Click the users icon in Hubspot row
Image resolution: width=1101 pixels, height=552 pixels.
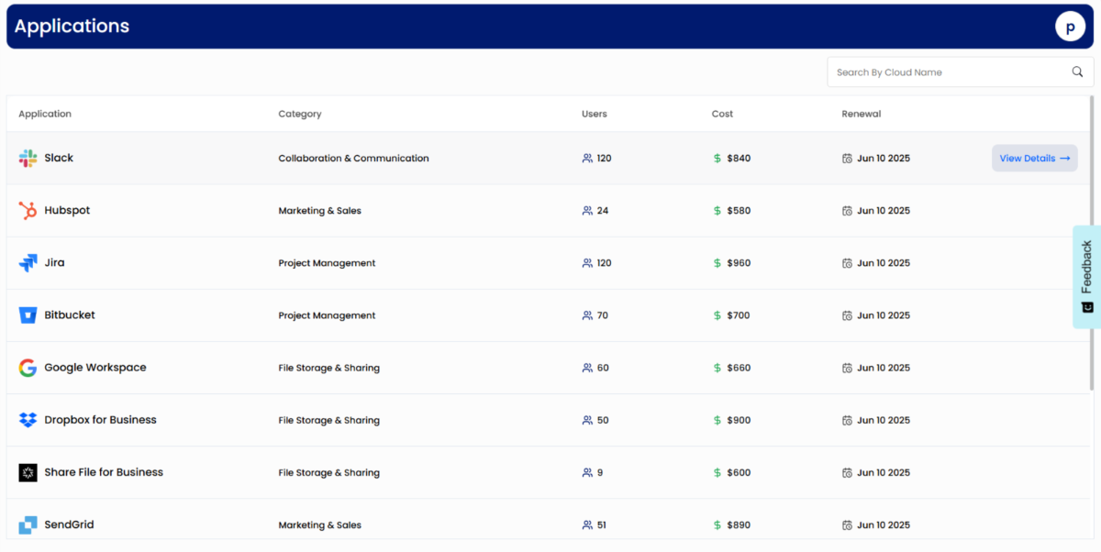587,211
